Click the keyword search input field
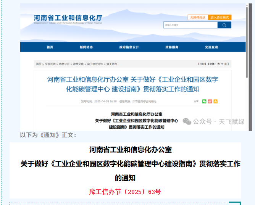255x205 pixels. click(190, 25)
